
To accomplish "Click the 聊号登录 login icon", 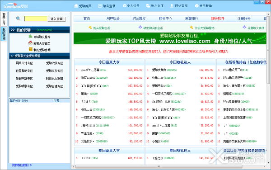I will click(x=100, y=6).
